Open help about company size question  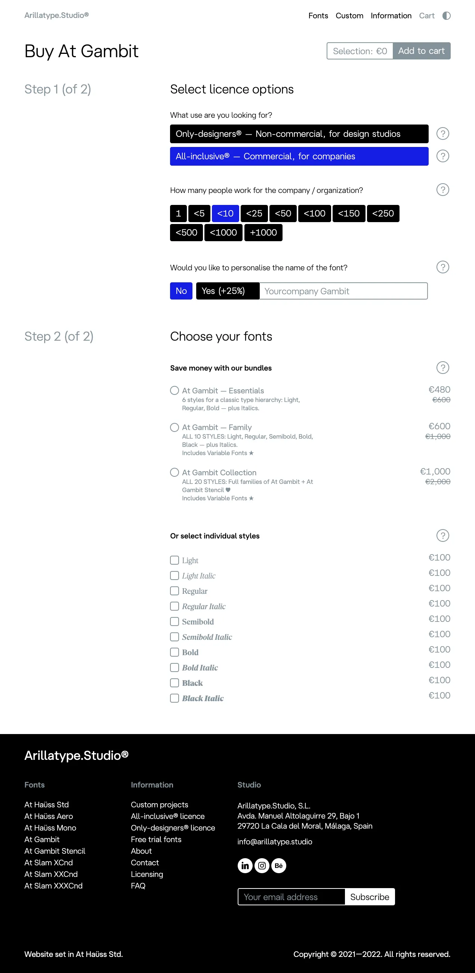click(442, 190)
